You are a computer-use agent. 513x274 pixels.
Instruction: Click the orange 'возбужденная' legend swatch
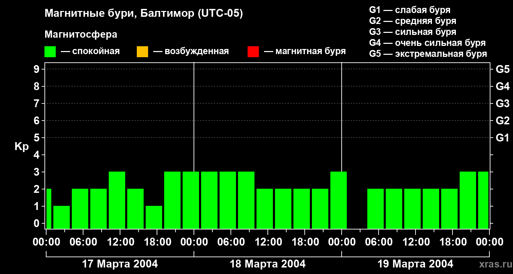(142, 52)
